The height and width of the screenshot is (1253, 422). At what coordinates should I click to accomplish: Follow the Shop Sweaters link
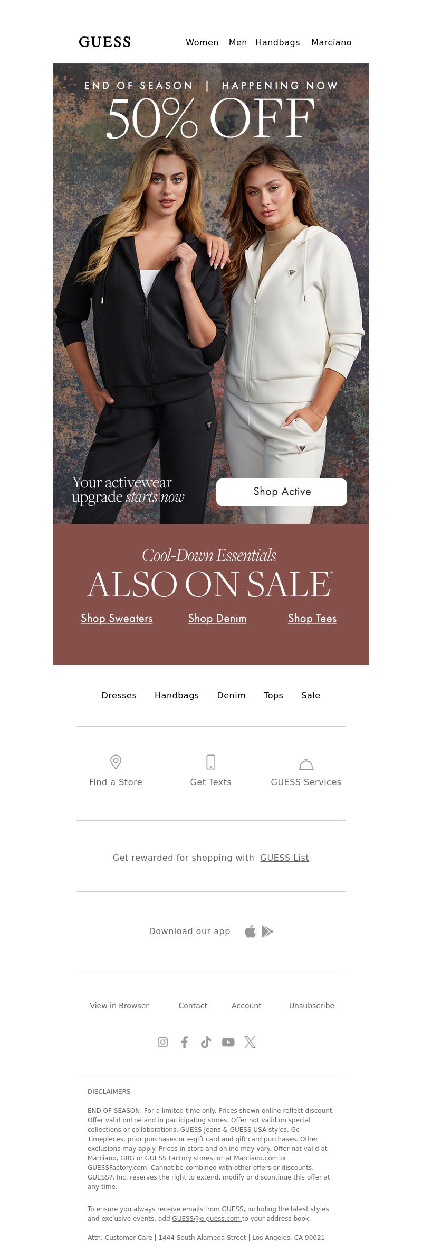[x=117, y=618]
